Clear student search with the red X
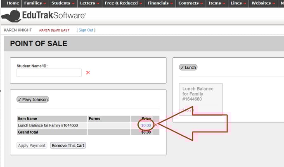 (88, 73)
